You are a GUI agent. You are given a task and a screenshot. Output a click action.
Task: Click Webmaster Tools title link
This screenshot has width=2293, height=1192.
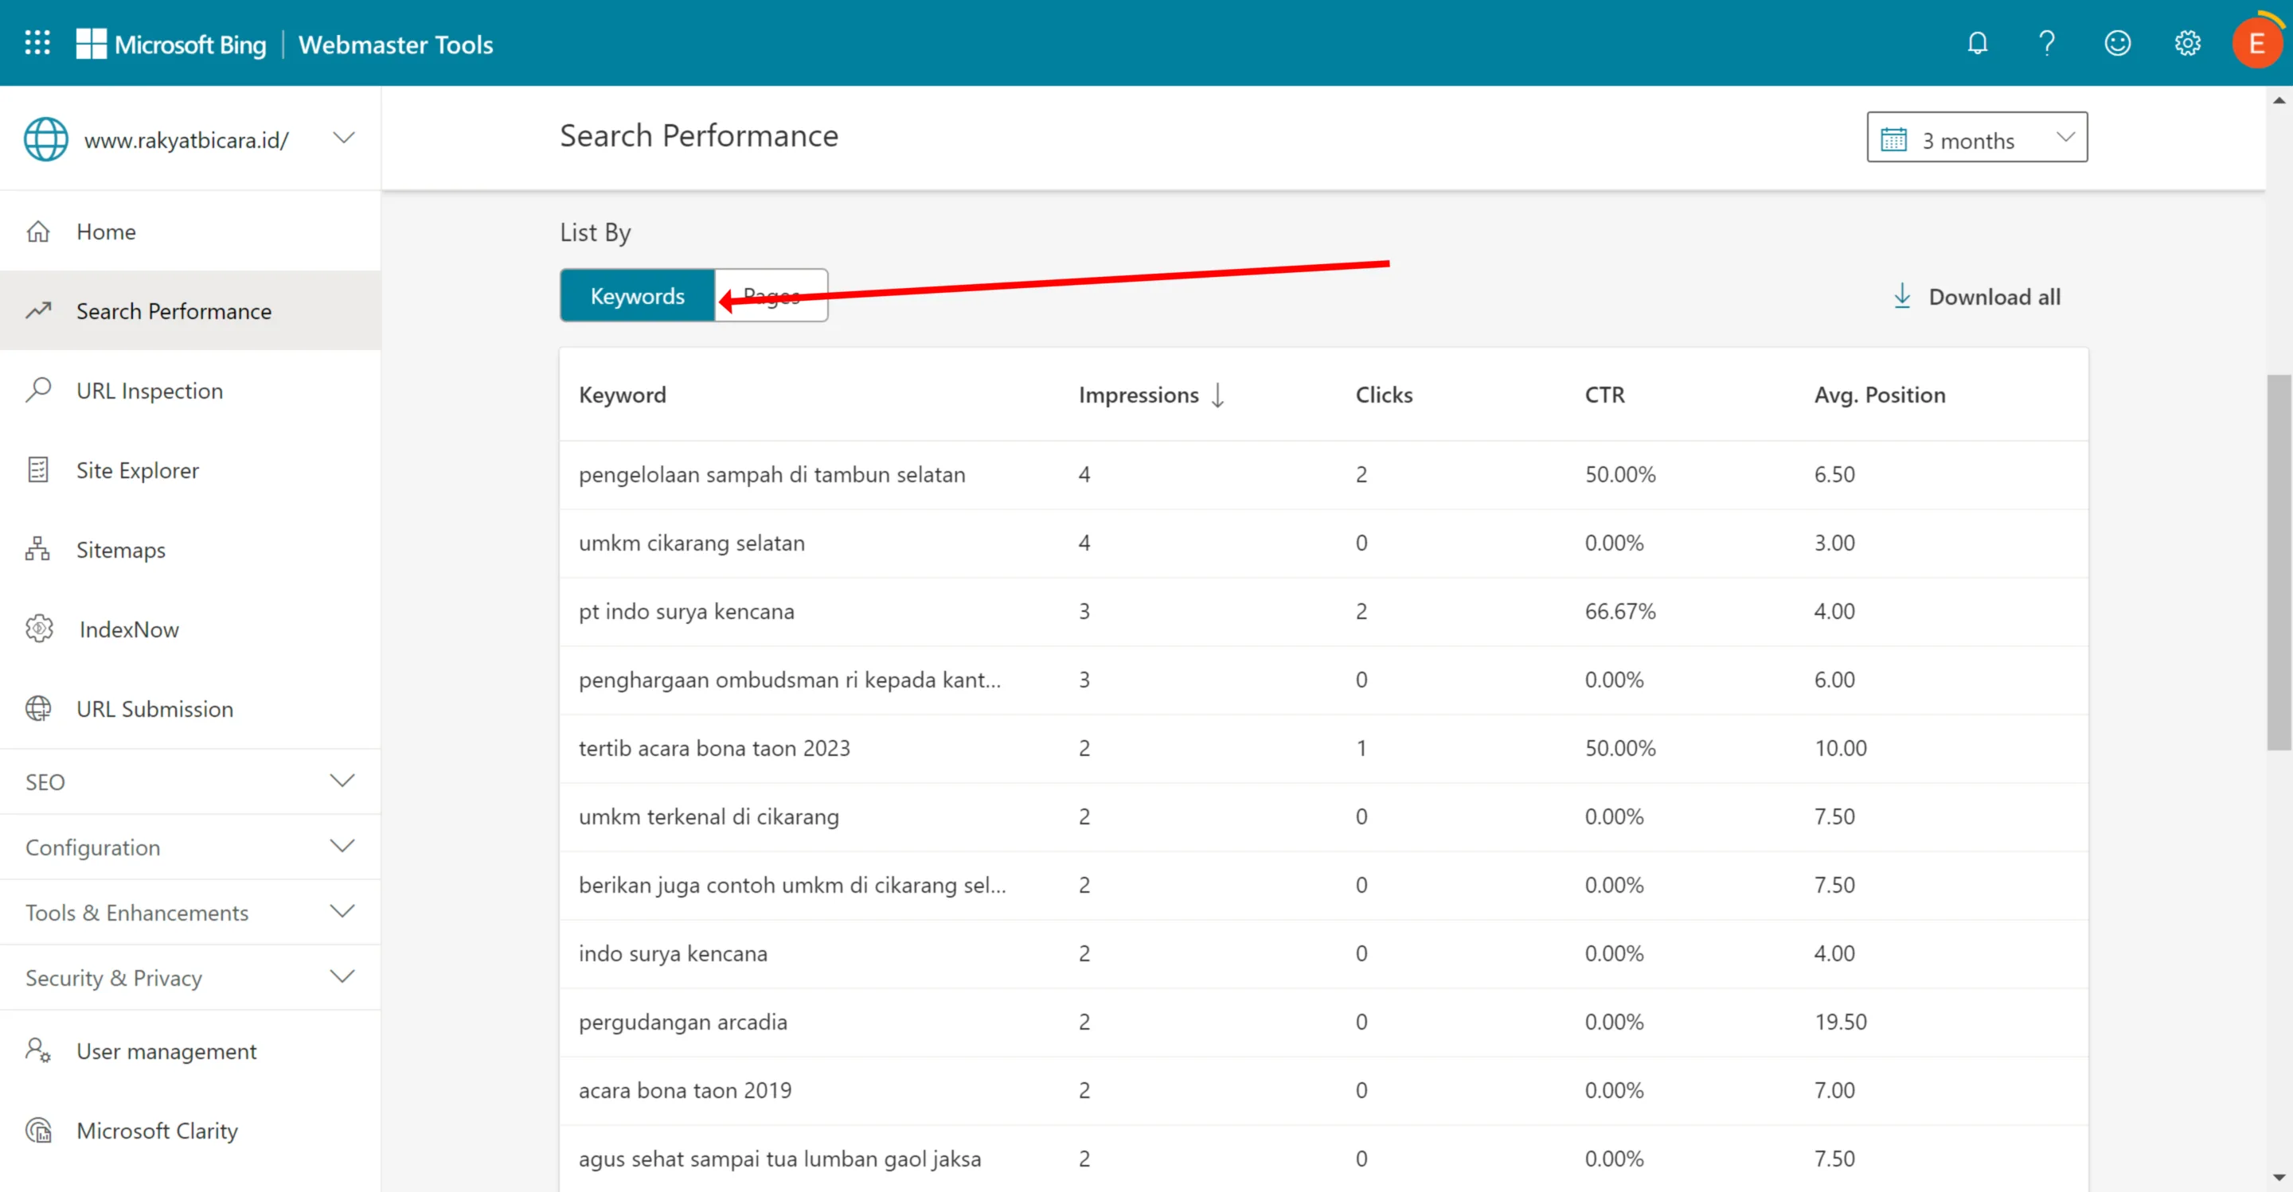[395, 45]
